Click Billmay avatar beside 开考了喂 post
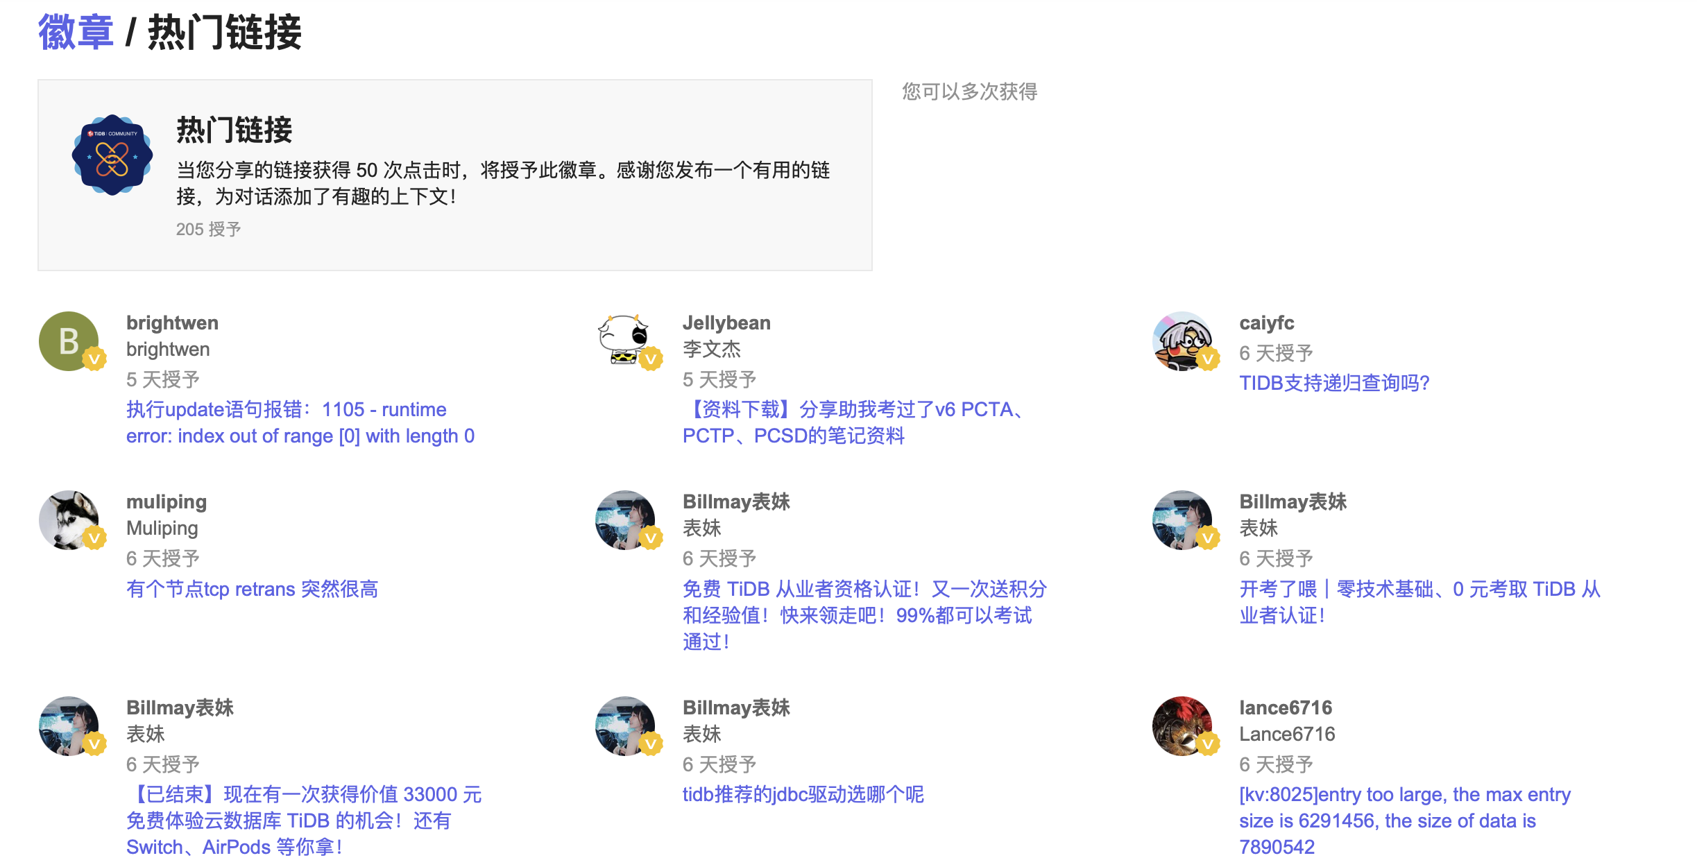The width and height of the screenshot is (1697, 867). pos(1182,520)
